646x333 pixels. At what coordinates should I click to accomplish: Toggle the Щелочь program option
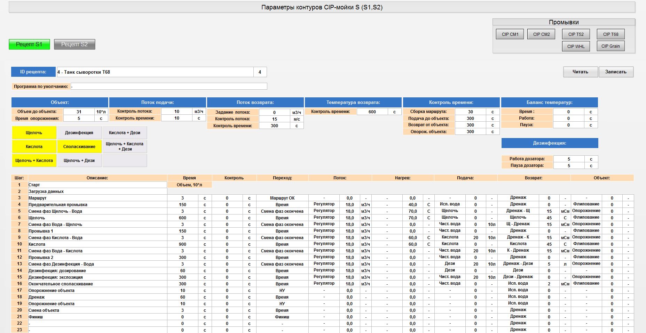point(34,133)
